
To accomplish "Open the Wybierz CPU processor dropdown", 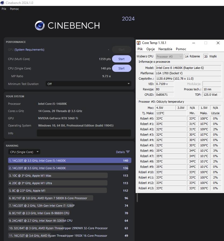I will 169,57.
